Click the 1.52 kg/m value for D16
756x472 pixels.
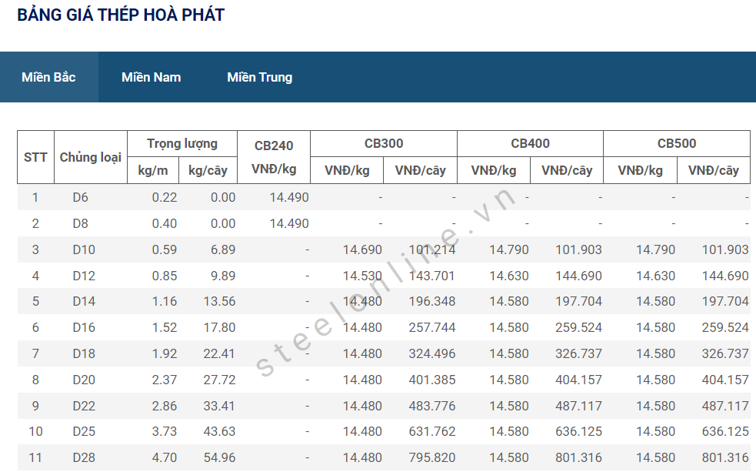pyautogui.click(x=165, y=328)
